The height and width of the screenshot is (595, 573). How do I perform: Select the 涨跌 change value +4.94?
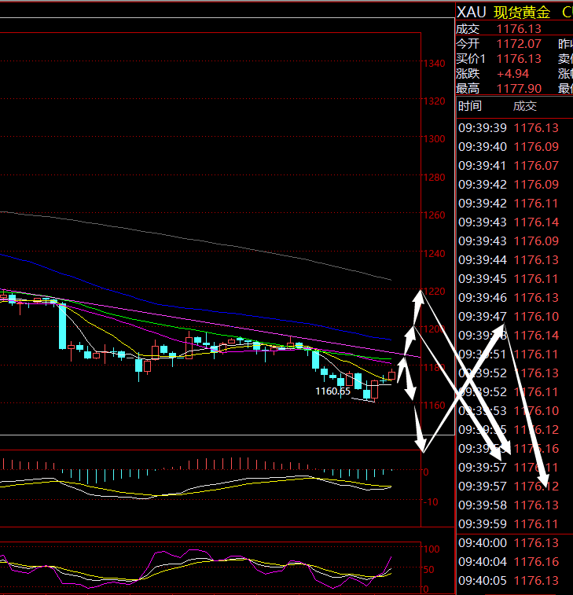click(x=514, y=73)
